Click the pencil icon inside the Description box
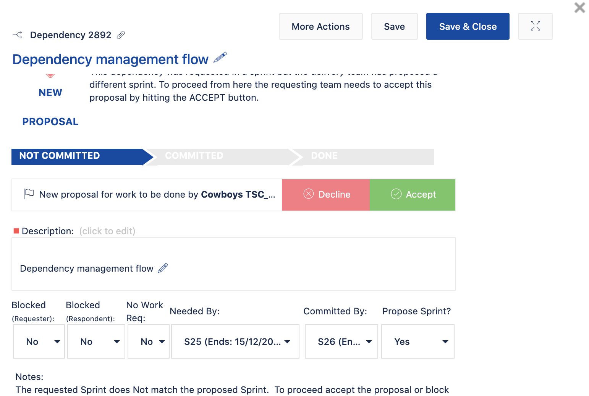Screen dimensions: 589x396 163,268
